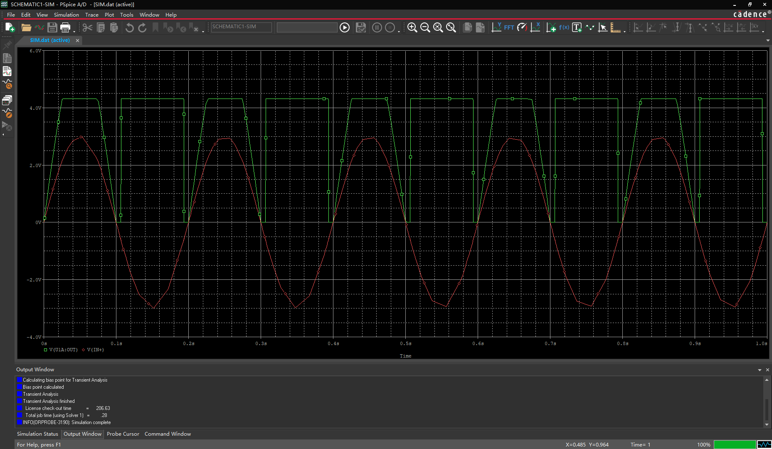Copy the selection using the copy icon
The width and height of the screenshot is (772, 449).
tap(101, 27)
